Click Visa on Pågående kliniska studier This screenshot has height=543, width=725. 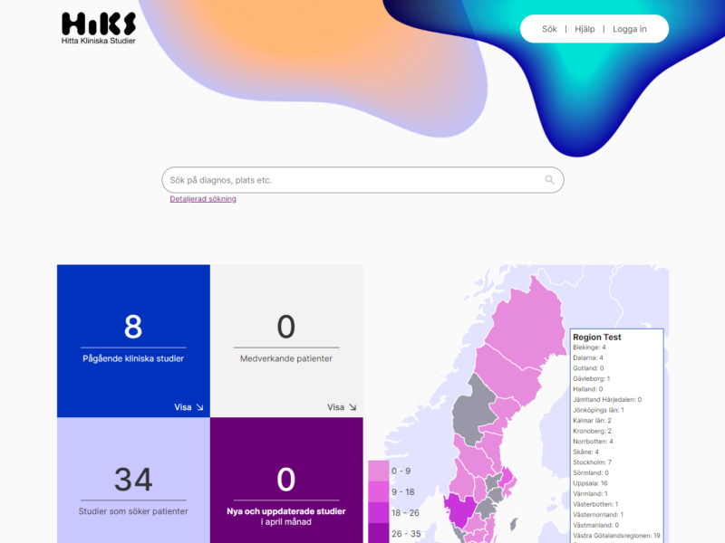pos(183,407)
